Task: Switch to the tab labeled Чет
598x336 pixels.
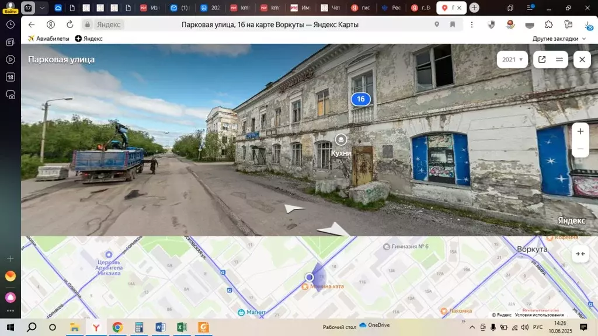Action: (331, 8)
